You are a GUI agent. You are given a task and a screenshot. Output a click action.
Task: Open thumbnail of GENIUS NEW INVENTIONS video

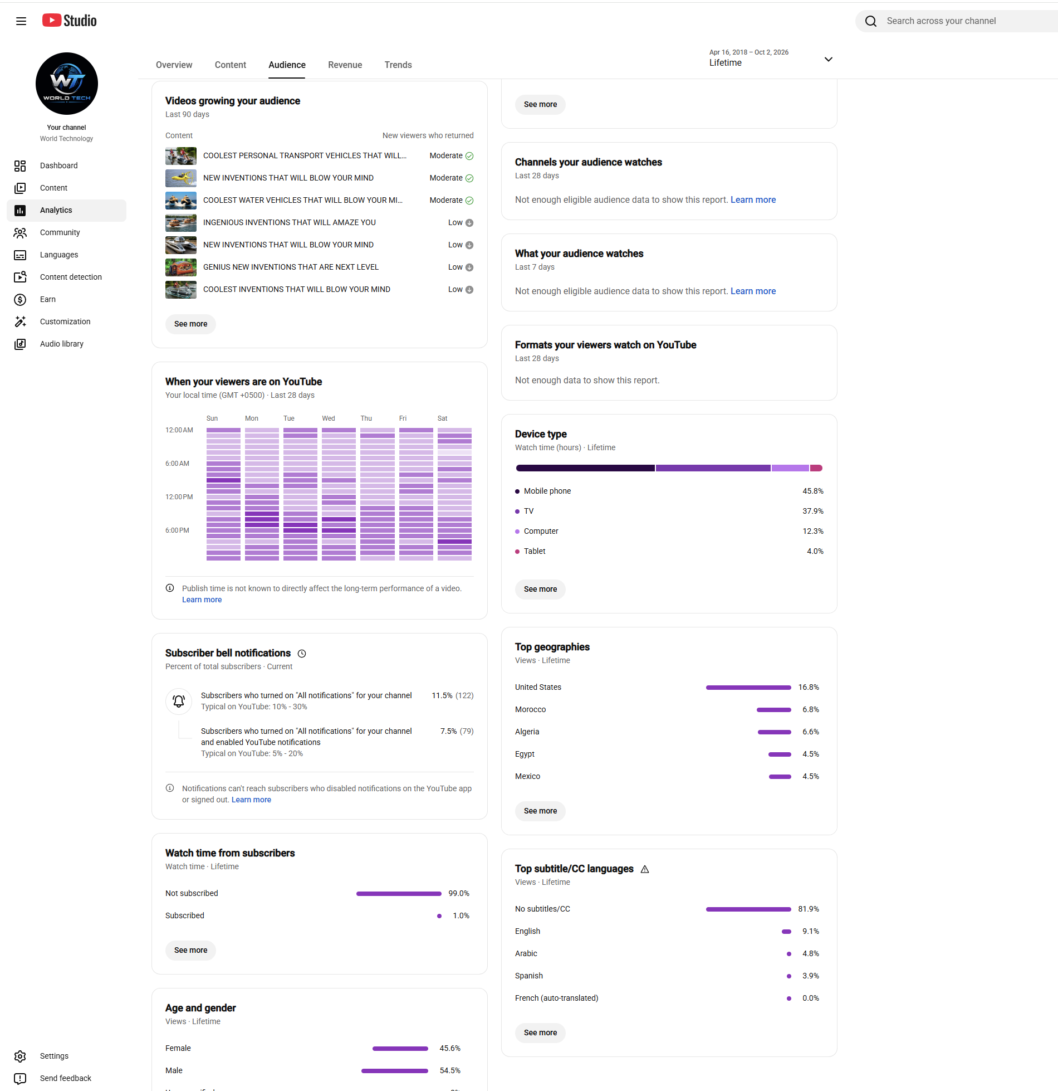click(181, 267)
